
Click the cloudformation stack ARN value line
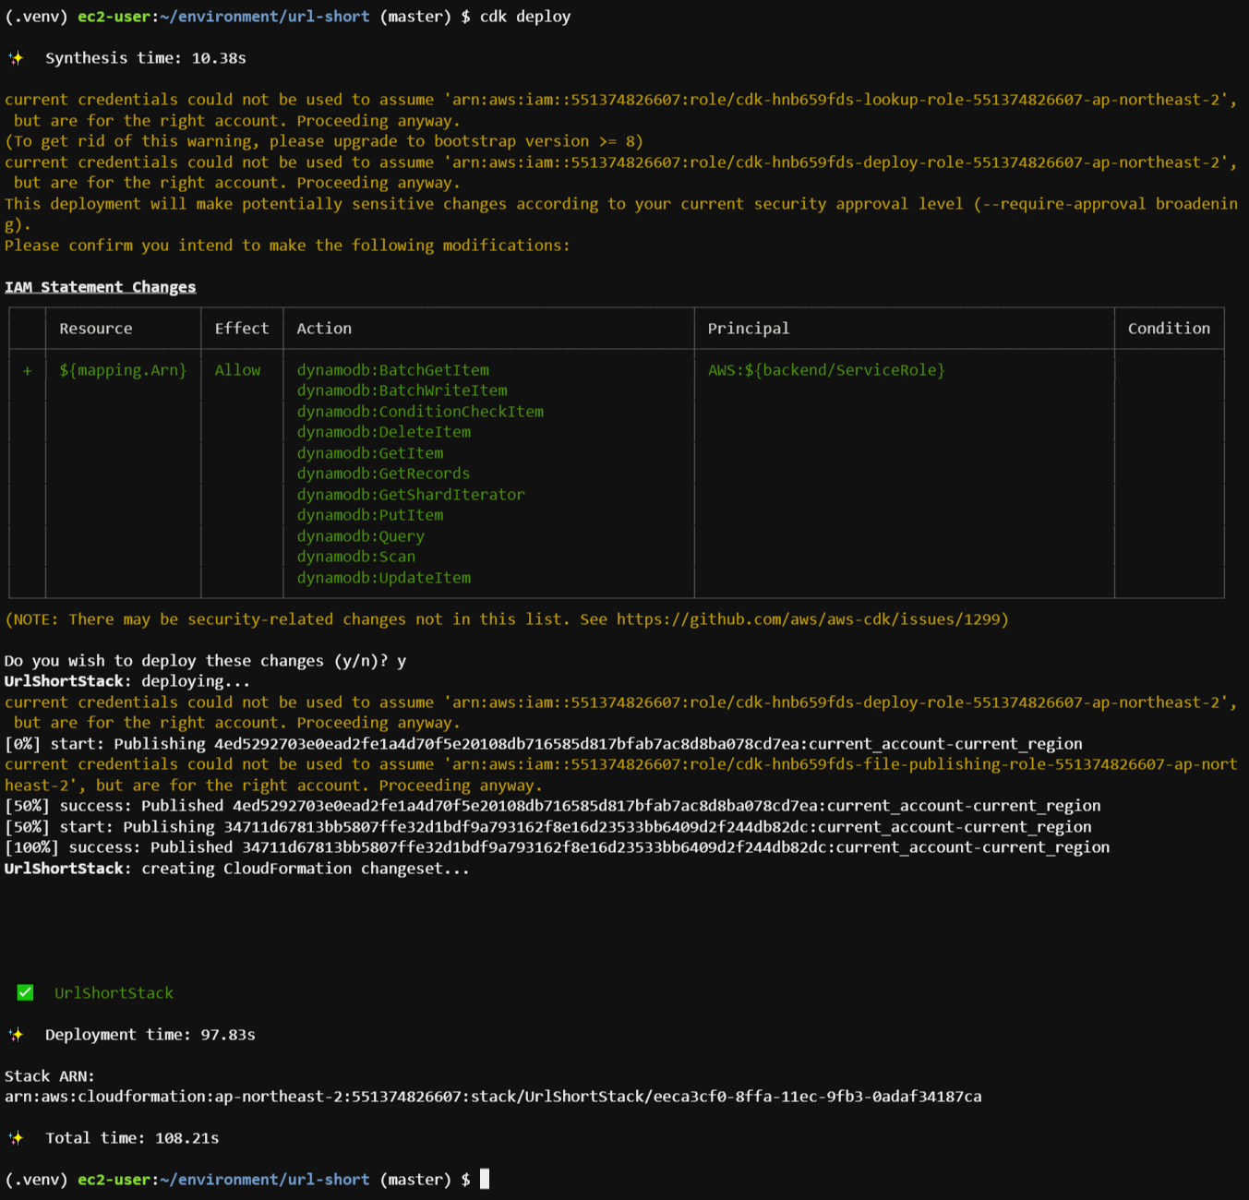[493, 1097]
